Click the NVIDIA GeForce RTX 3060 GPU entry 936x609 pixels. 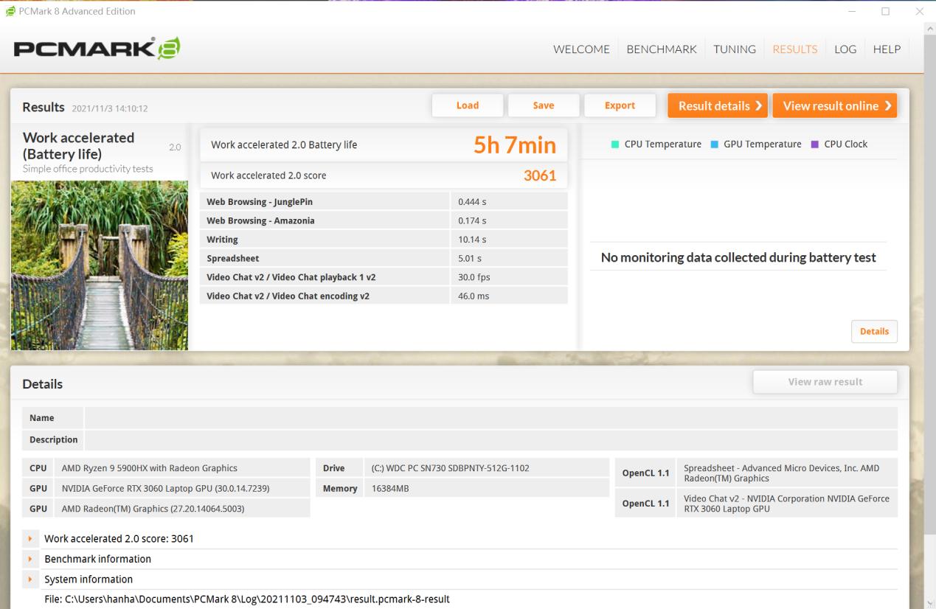click(x=183, y=488)
